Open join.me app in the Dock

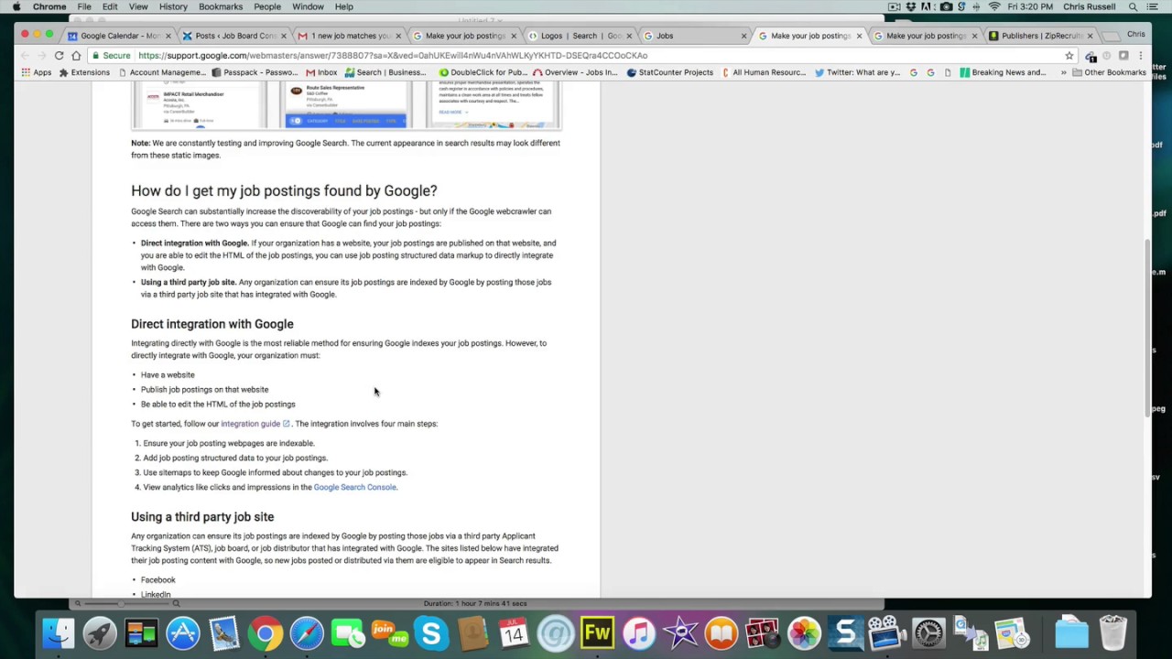click(x=389, y=633)
